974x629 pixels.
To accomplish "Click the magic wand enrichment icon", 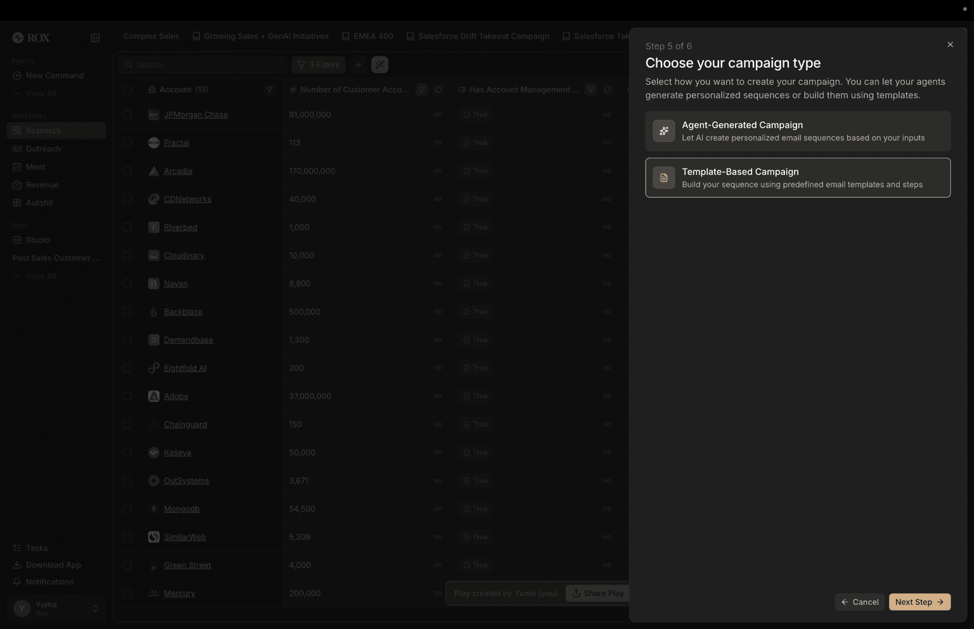I will [380, 64].
